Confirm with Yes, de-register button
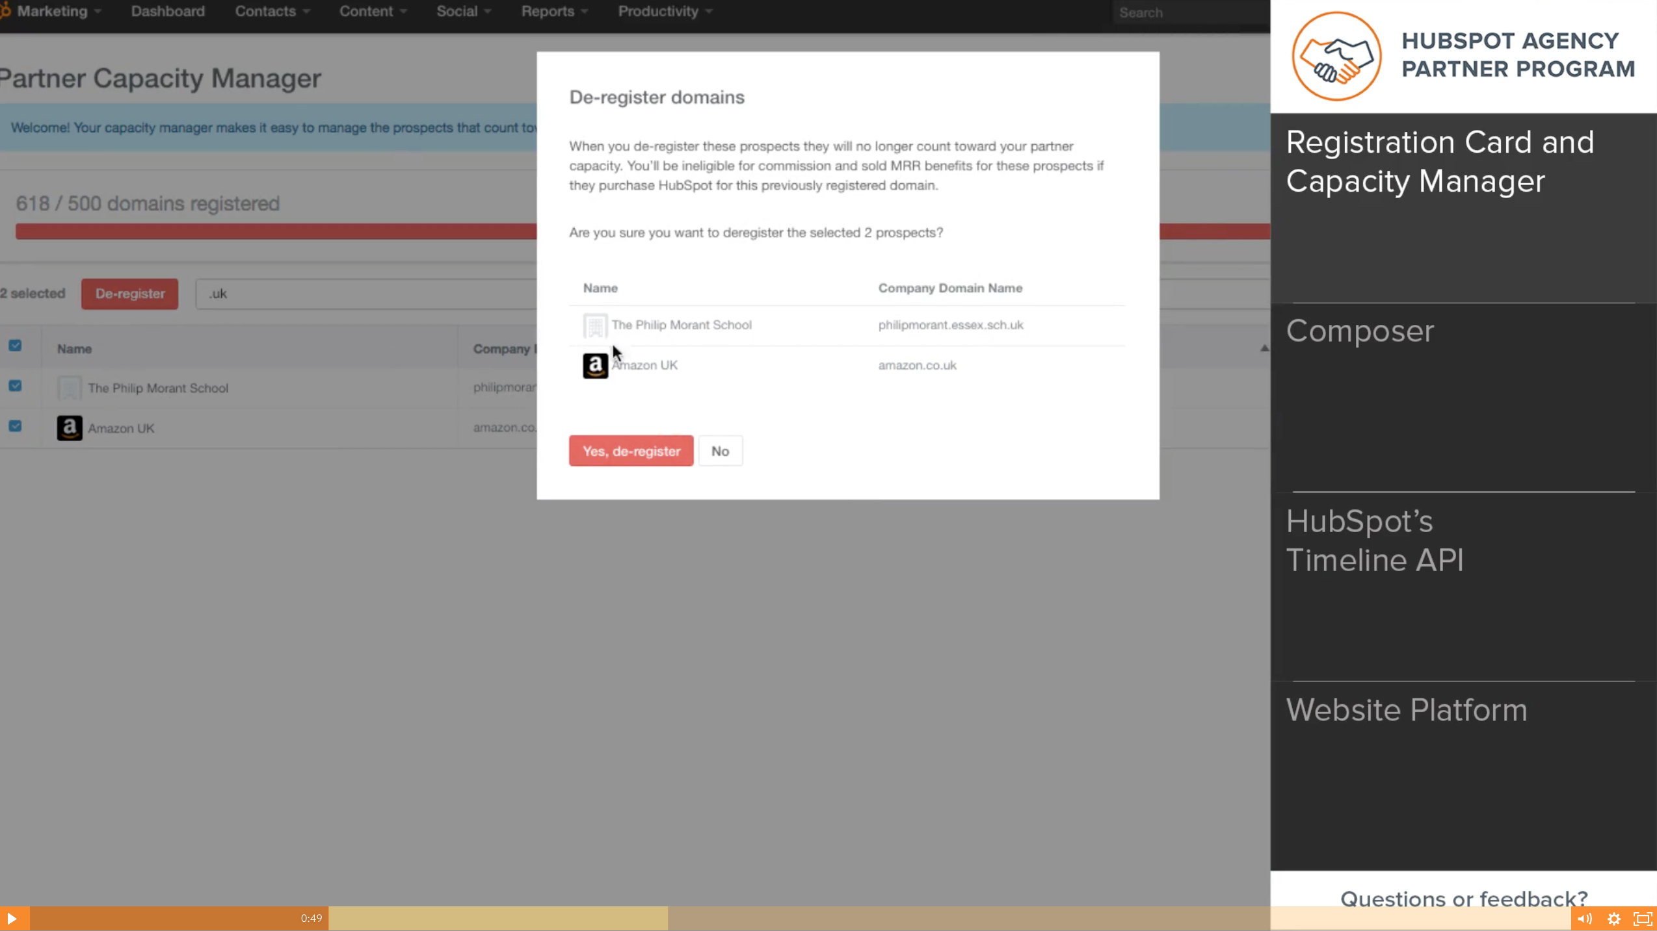This screenshot has width=1657, height=931. point(631,451)
